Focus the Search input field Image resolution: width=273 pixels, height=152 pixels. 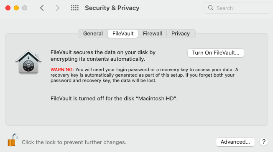(x=237, y=8)
